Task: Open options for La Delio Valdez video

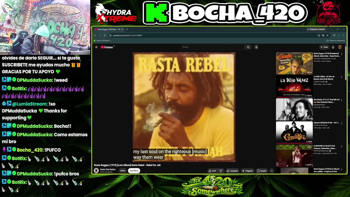Action: (342, 77)
